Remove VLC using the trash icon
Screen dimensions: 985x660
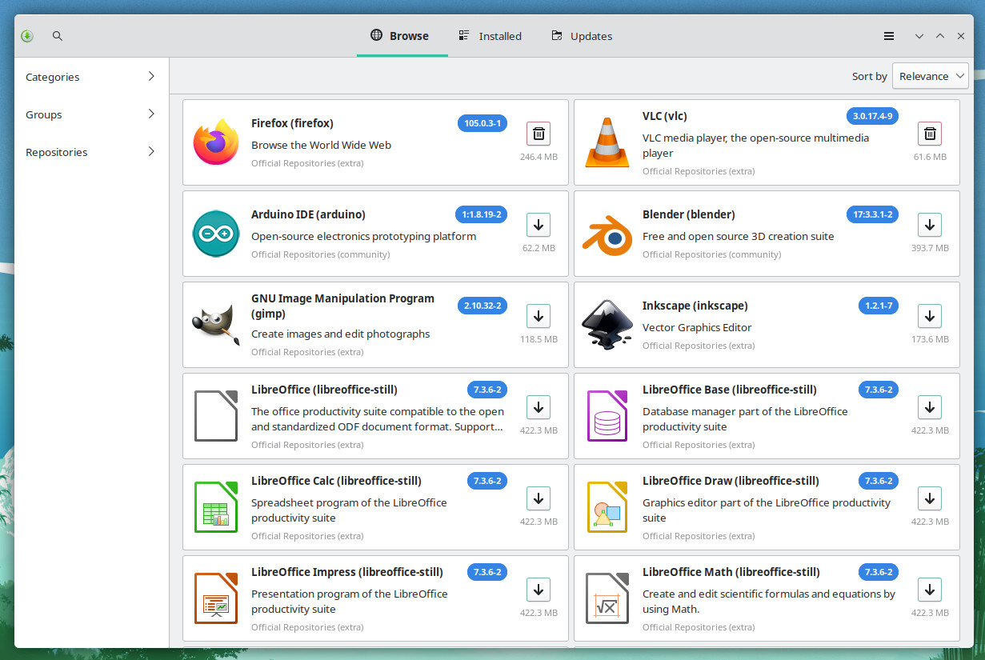pyautogui.click(x=930, y=134)
